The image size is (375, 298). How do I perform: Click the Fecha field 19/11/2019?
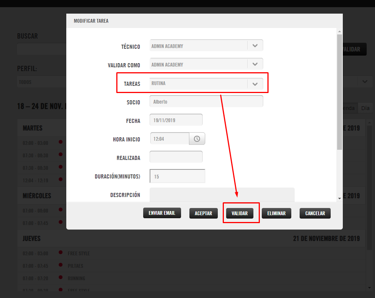176,120
